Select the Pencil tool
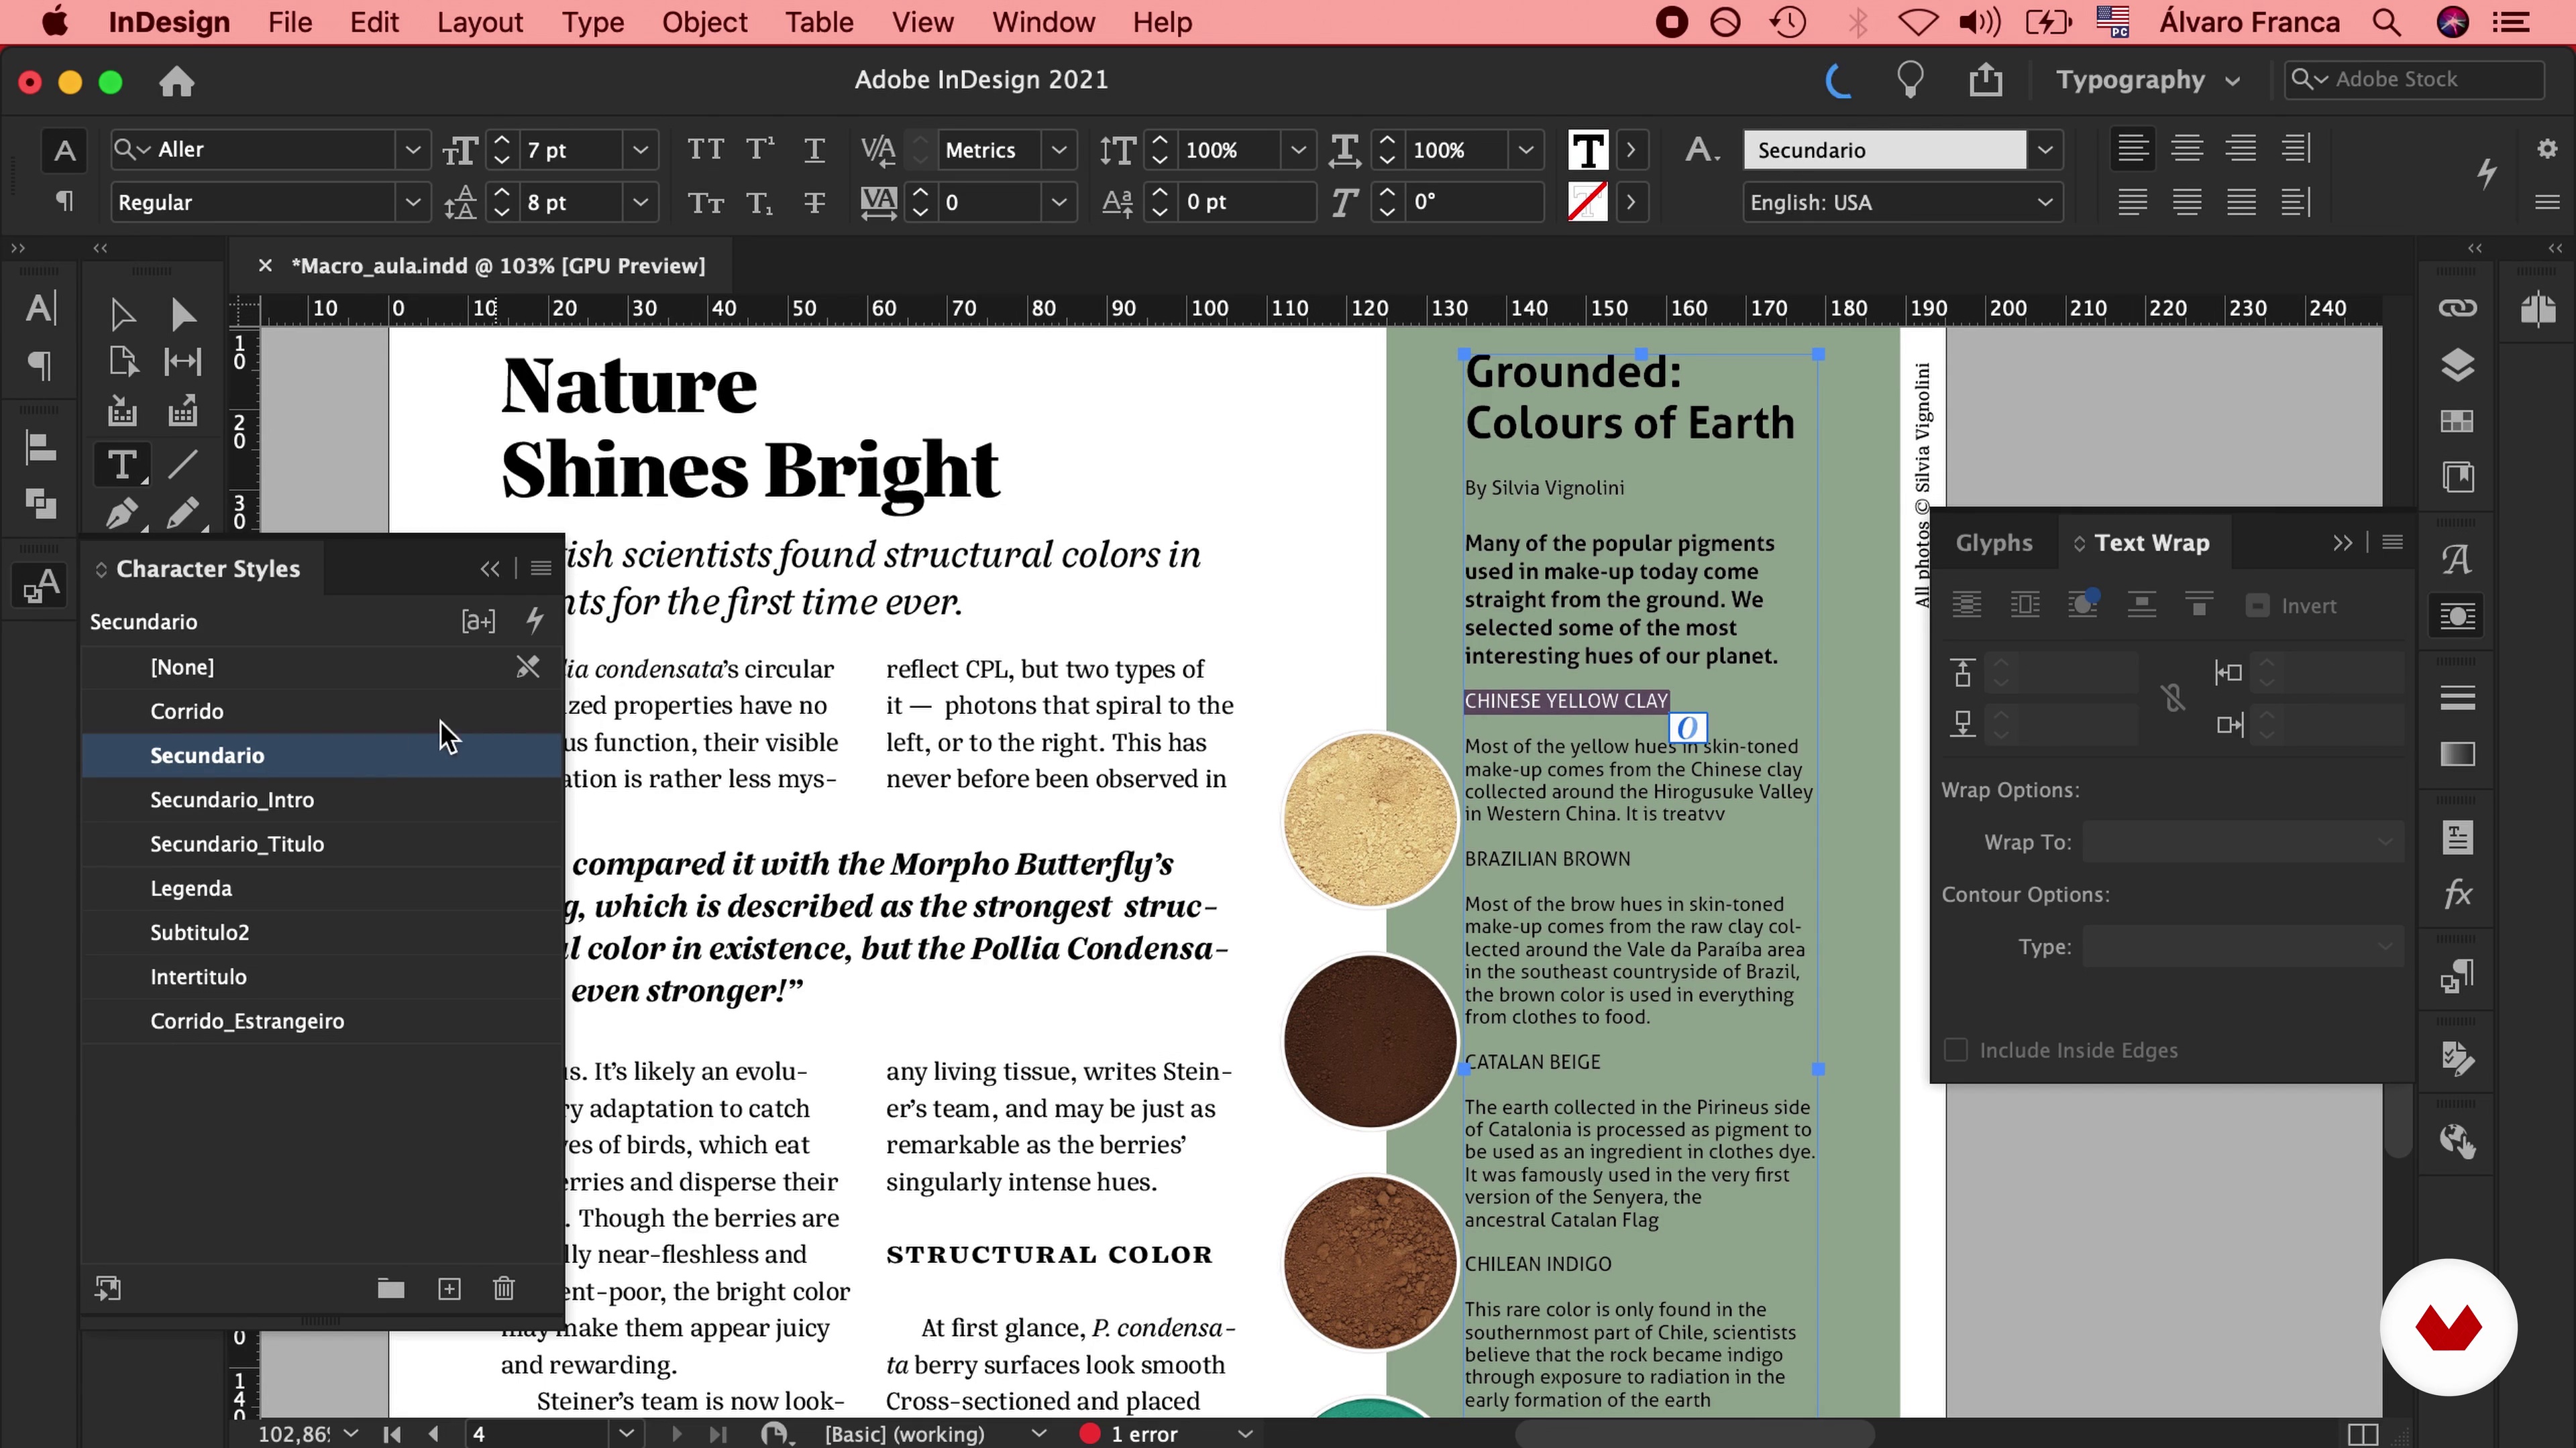Screen dimensions: 2576x1448 coord(183,514)
